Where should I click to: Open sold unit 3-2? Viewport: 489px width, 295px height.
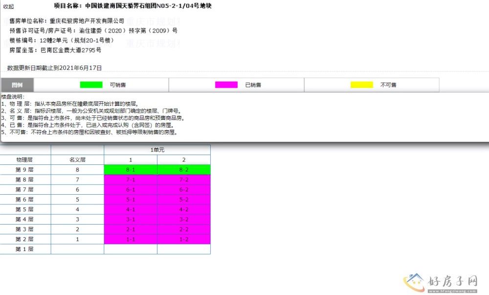coord(184,220)
